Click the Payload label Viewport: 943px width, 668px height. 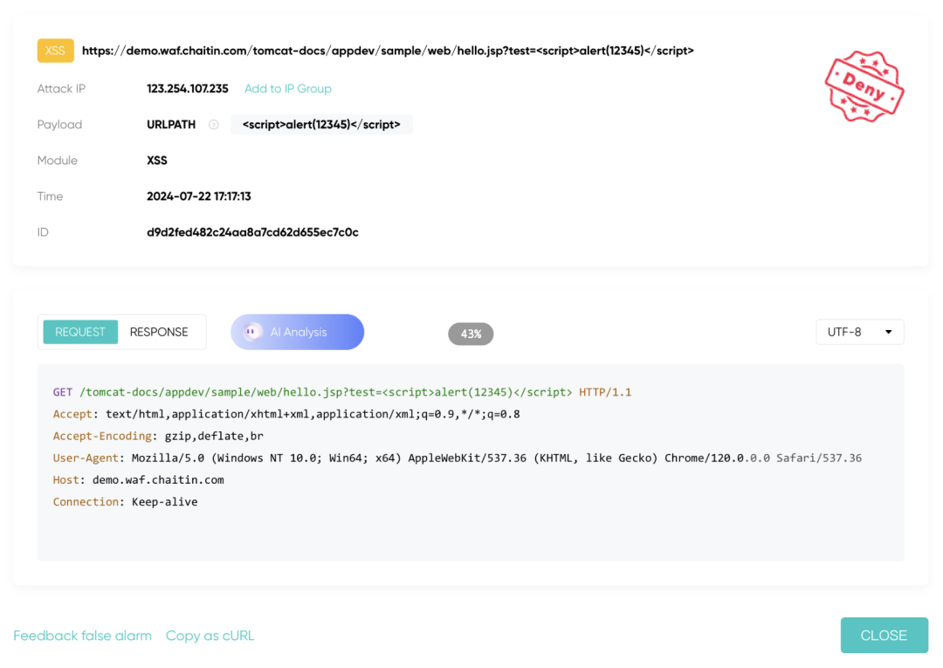coord(59,125)
